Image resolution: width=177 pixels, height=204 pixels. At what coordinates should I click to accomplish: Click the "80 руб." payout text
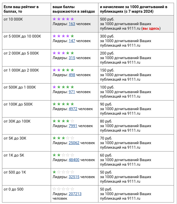[106, 121]
